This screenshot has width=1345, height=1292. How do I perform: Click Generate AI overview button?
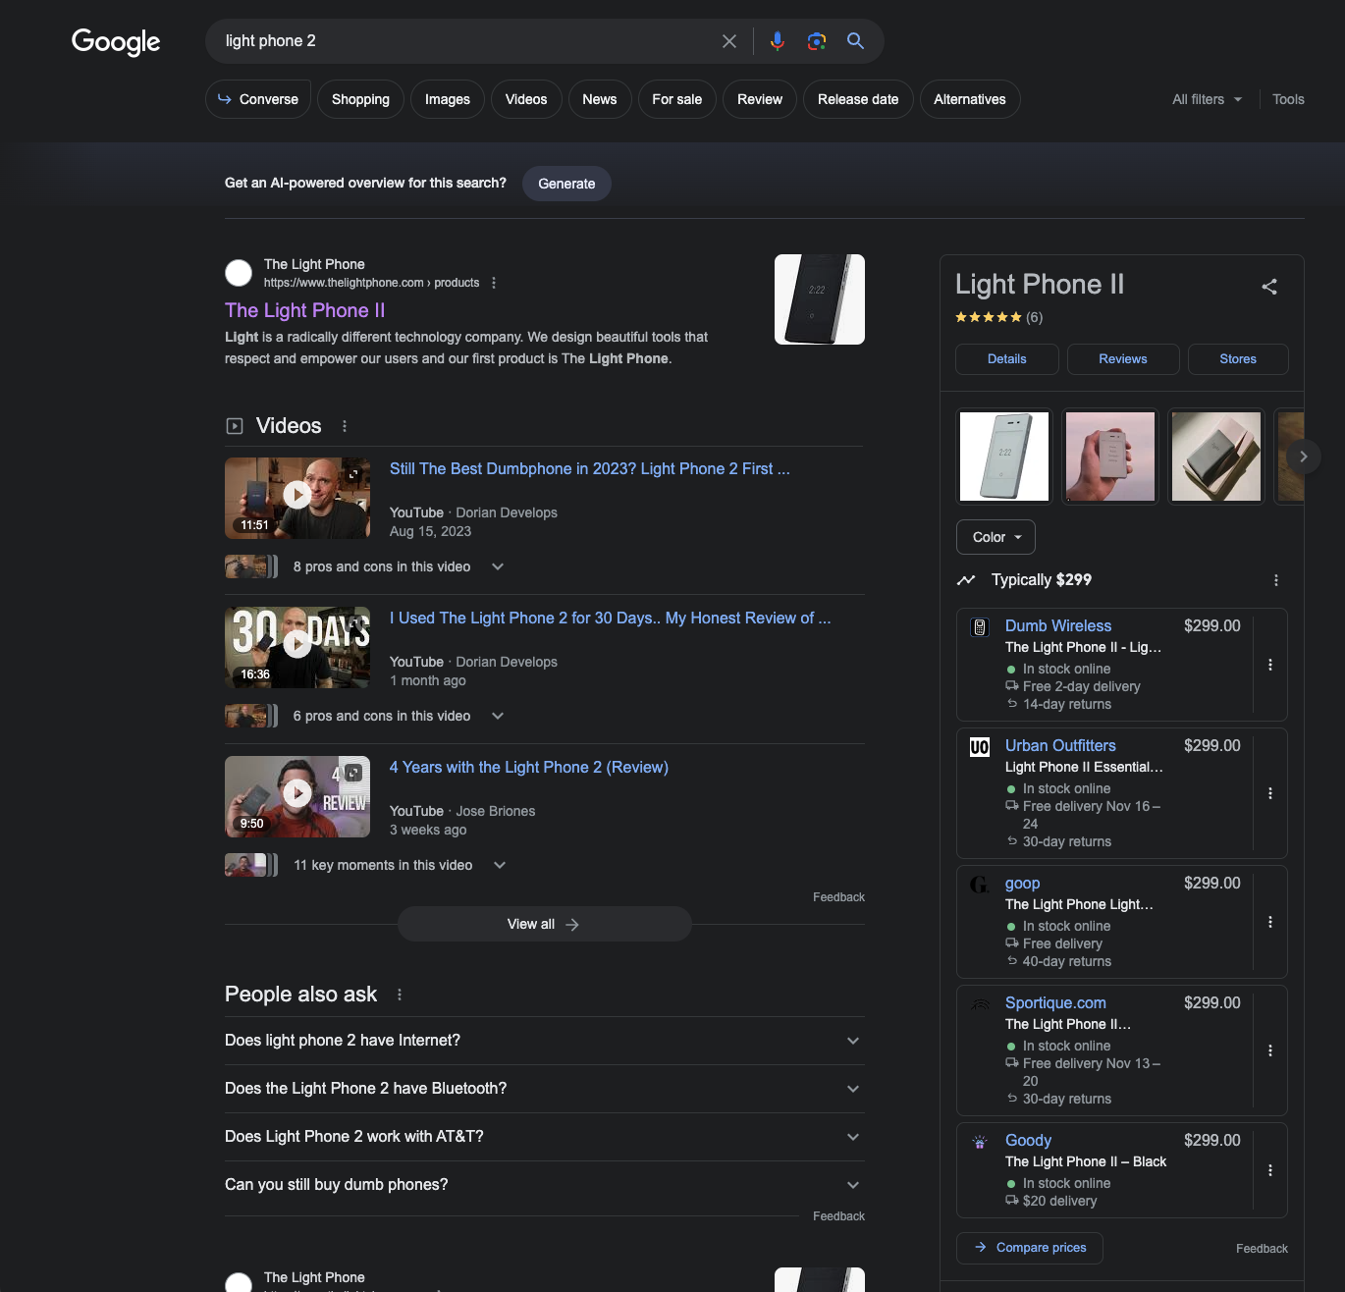[566, 184]
